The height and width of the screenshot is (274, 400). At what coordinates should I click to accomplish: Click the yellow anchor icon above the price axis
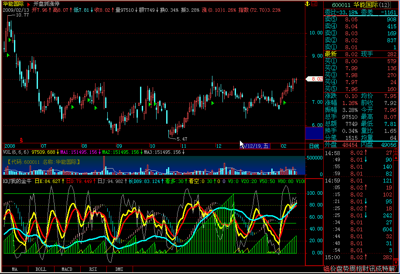[308, 3]
